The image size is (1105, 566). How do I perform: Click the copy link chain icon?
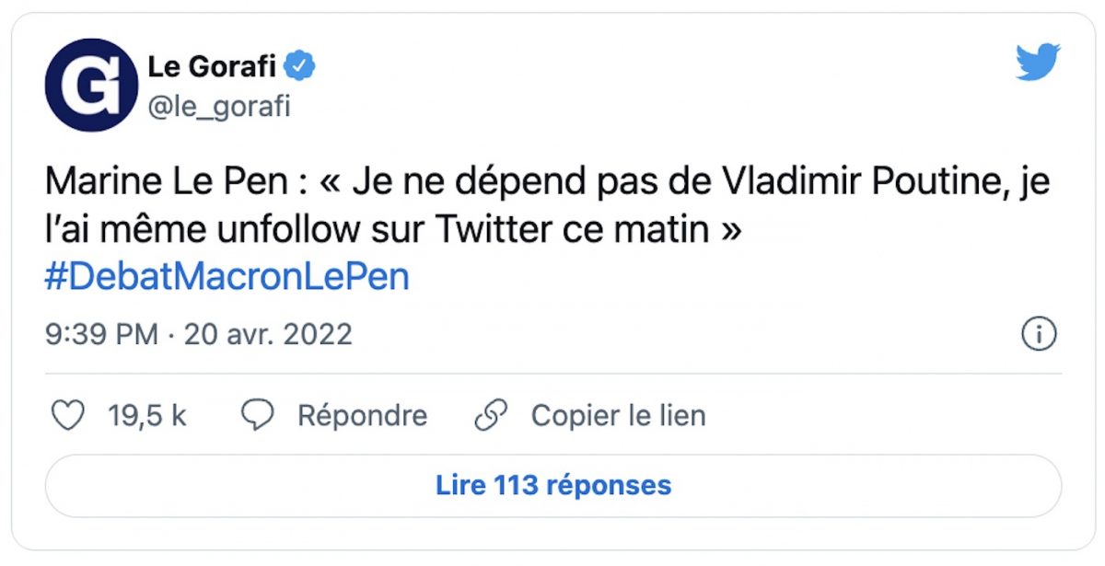tap(491, 415)
